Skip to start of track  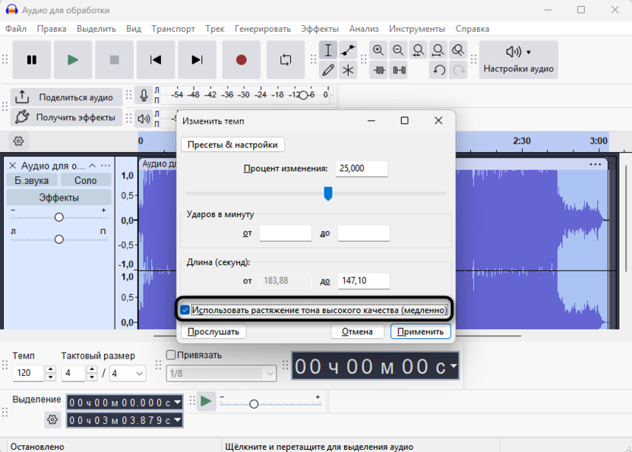[x=156, y=60]
